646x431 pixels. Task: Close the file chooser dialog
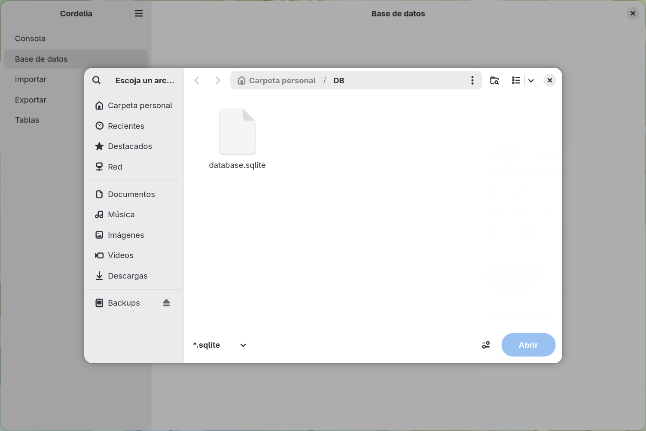point(550,80)
